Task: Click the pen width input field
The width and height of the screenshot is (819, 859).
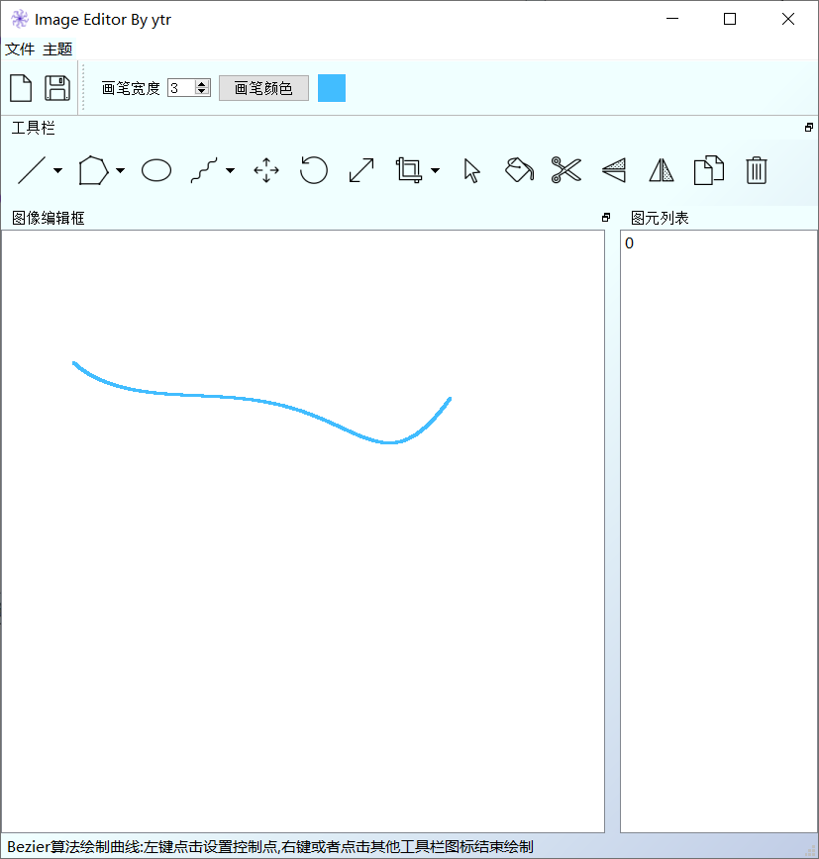Action: 181,88
